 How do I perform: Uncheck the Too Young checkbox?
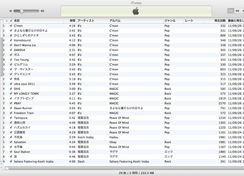(x=11, y=59)
